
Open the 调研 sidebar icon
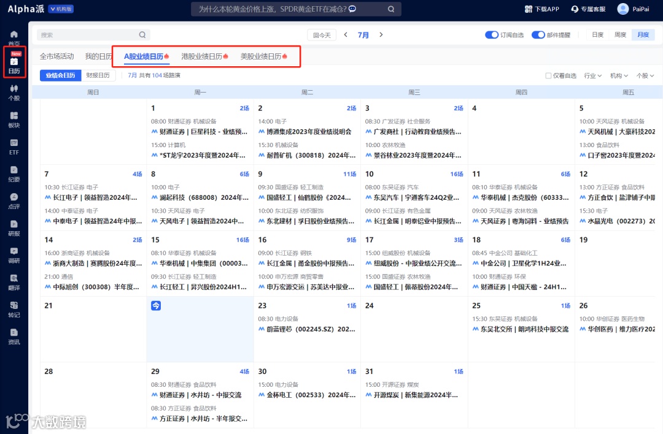14,251
